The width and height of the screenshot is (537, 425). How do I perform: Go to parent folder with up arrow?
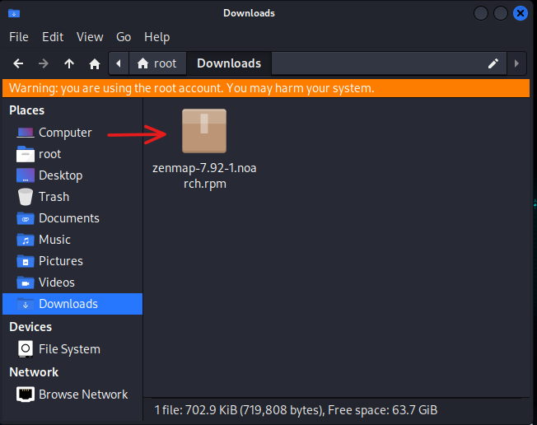[69, 63]
